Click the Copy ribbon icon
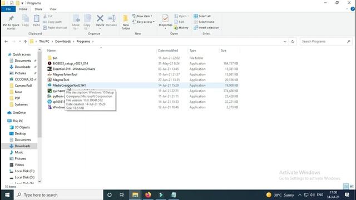The width and height of the screenshot is (356, 200). click(26, 21)
